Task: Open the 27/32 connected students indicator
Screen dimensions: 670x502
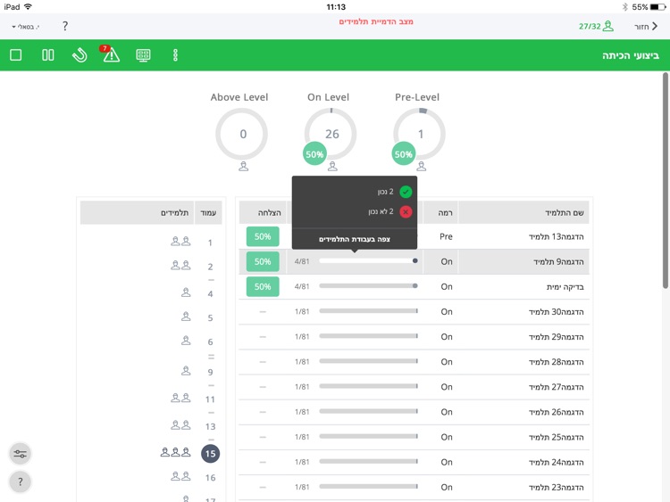Action: coord(596,27)
